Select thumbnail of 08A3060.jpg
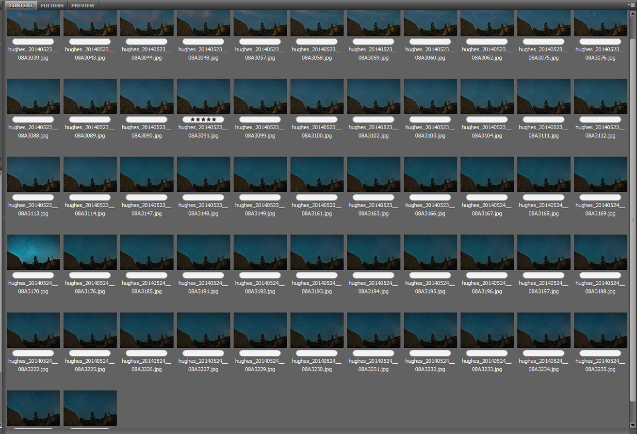This screenshot has height=434, width=637. [430, 23]
